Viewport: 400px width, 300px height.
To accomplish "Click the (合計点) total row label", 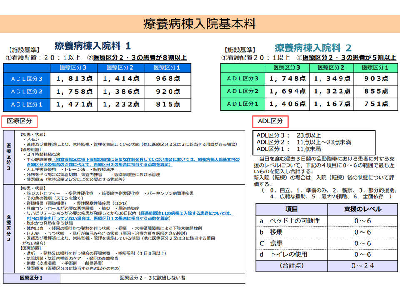I will point(292,265).
